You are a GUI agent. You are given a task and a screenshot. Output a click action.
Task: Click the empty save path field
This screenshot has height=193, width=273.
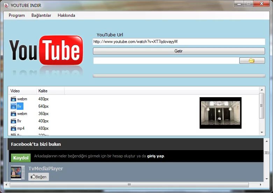click(x=166, y=60)
